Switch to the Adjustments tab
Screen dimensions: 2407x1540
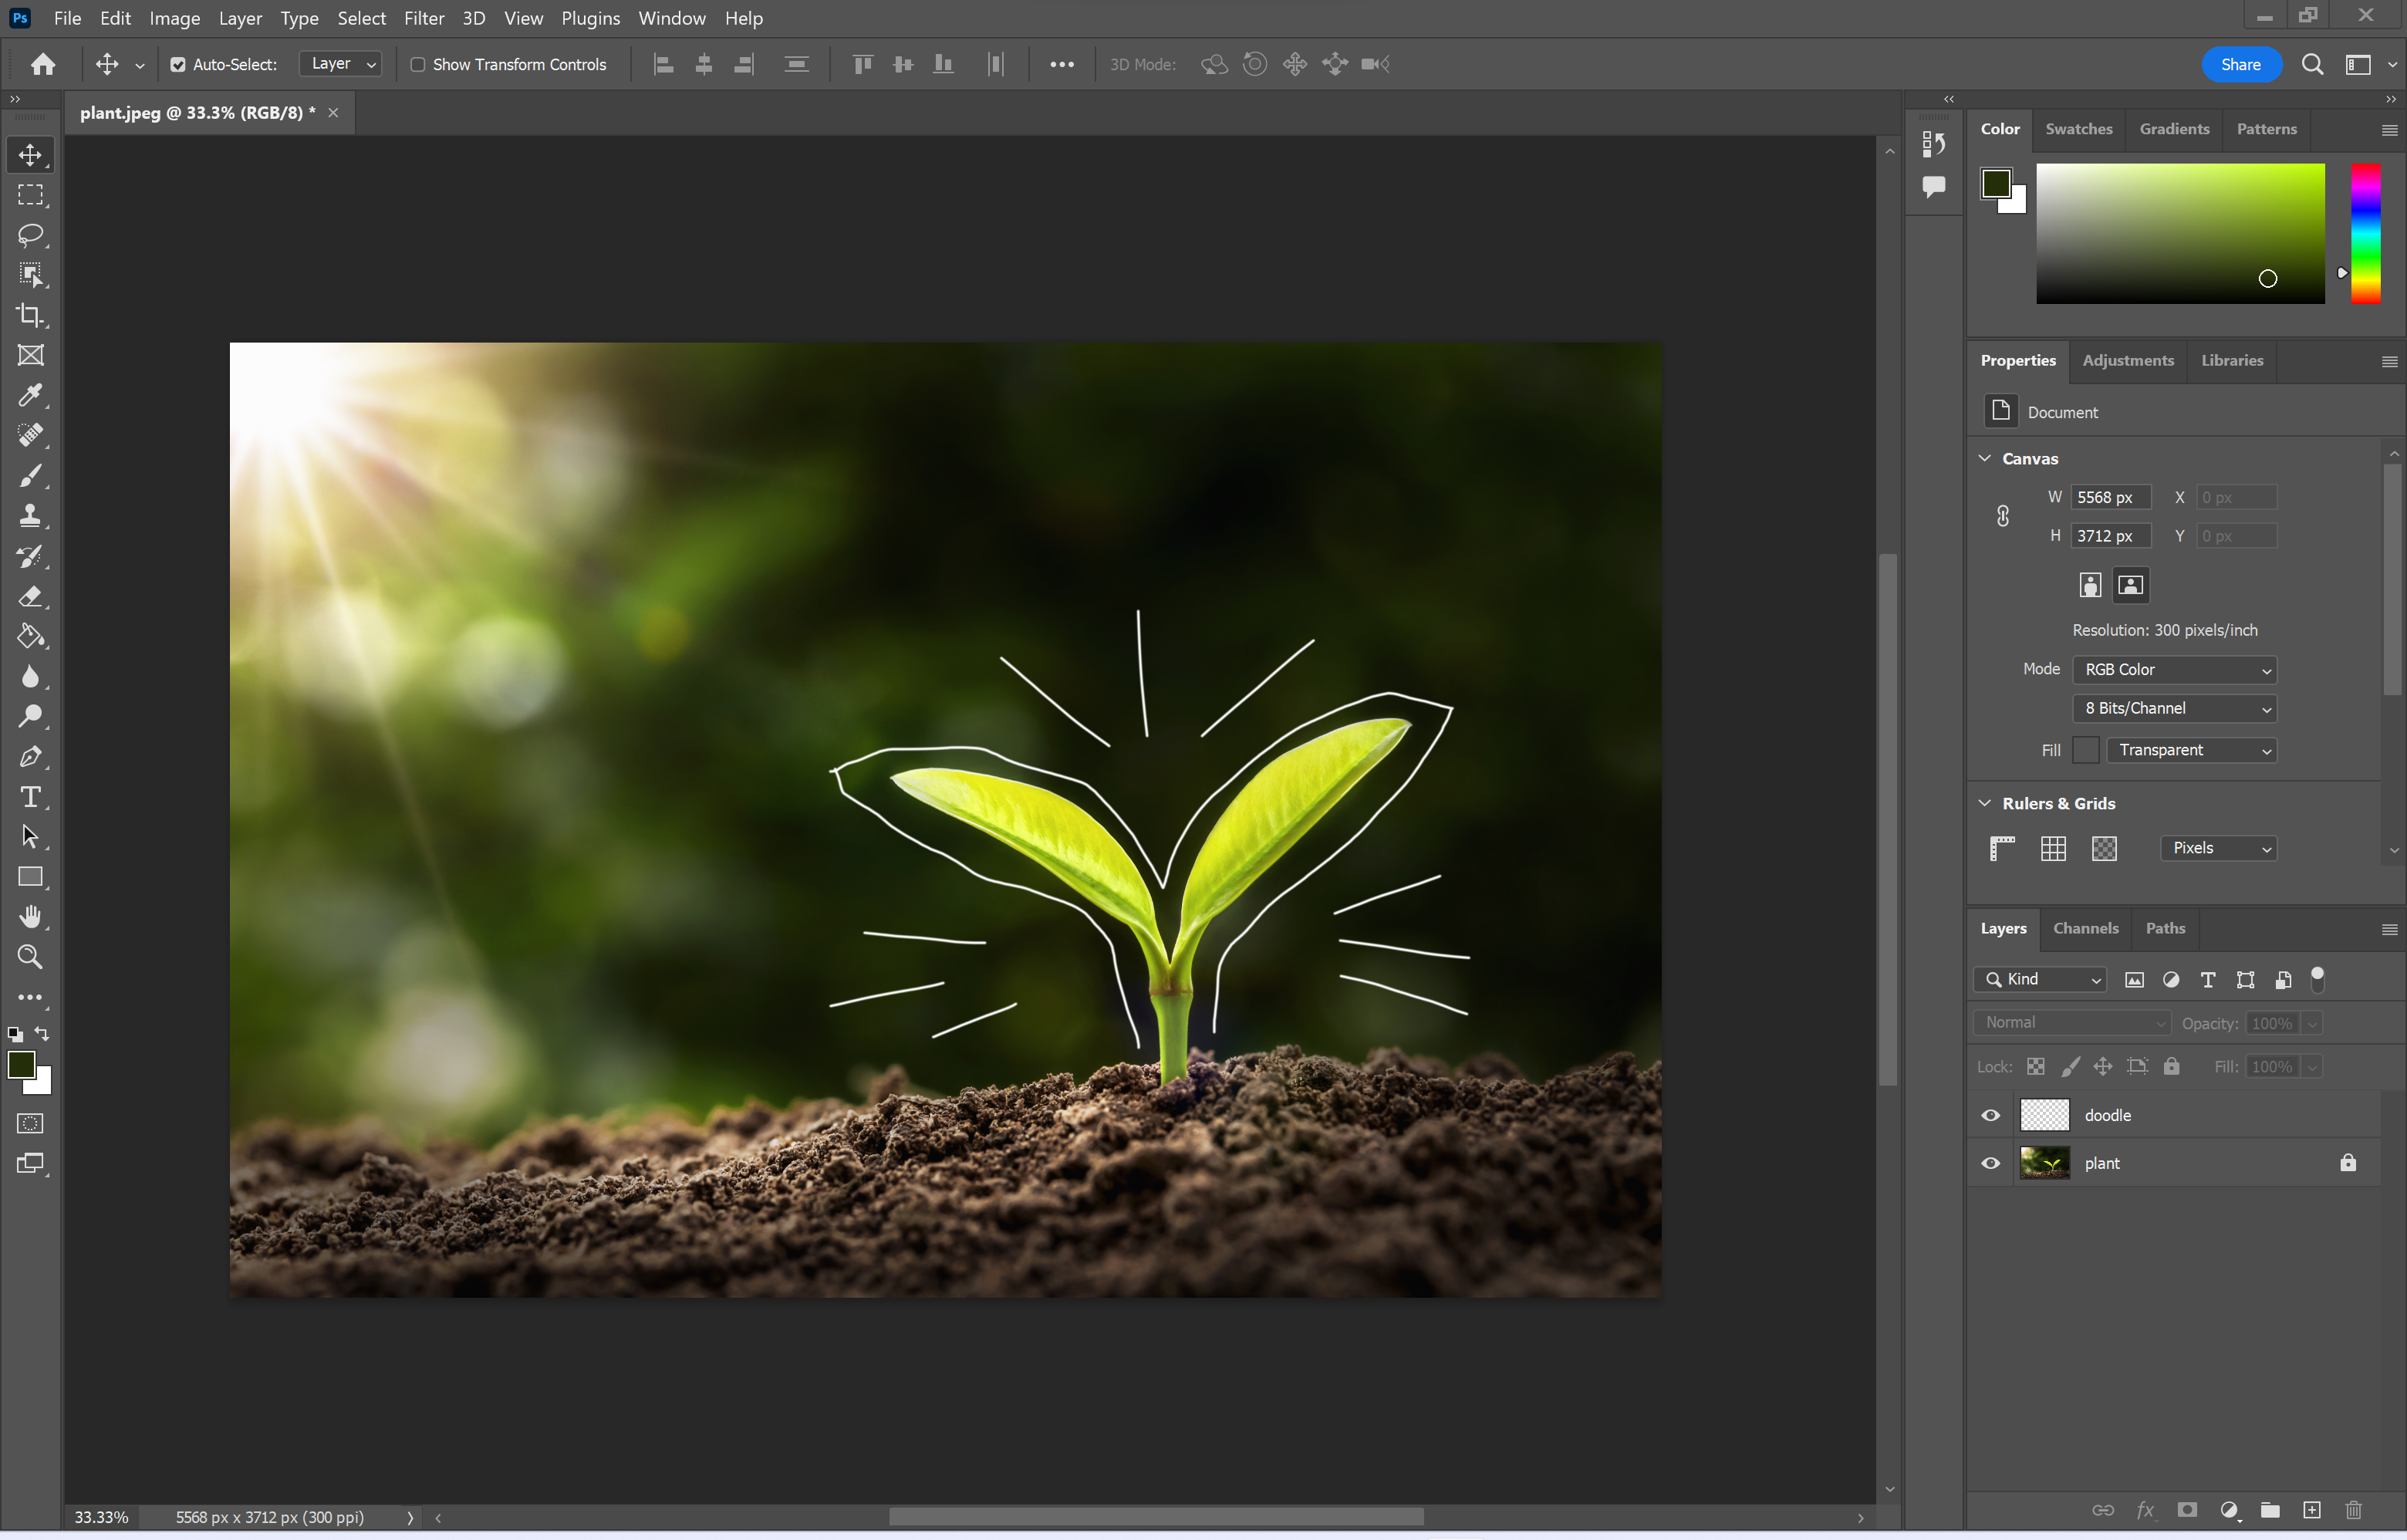2127,360
